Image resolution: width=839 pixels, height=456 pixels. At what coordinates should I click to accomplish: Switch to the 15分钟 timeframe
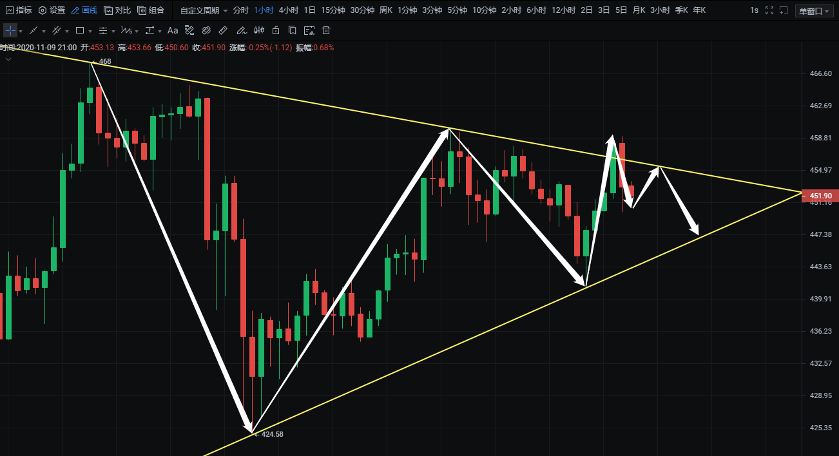(x=333, y=10)
